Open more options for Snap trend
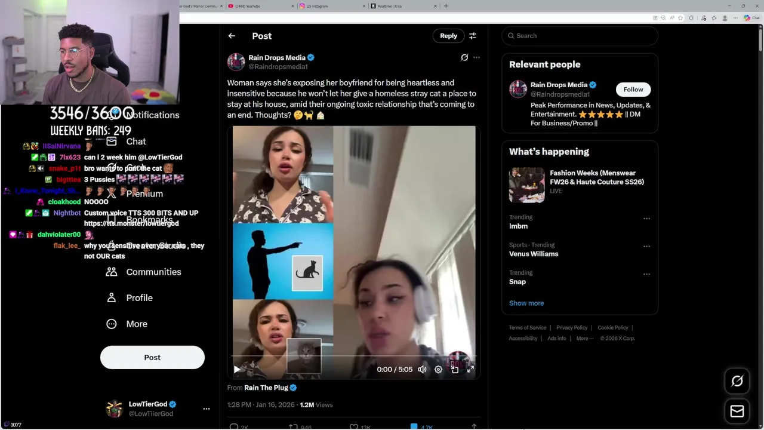 pos(646,274)
